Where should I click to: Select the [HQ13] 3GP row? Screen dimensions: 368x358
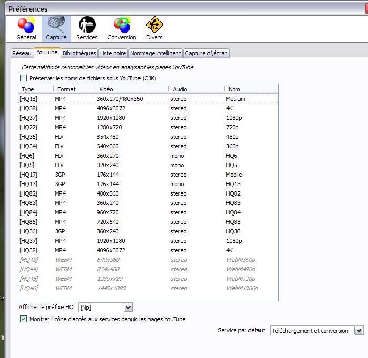point(148,184)
